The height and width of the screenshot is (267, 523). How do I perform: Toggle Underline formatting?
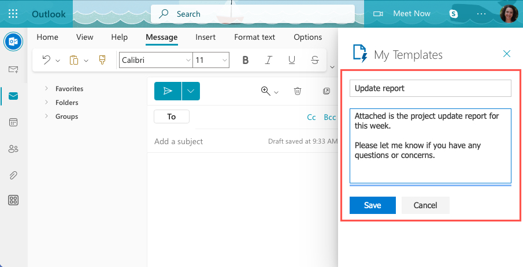tap(291, 60)
